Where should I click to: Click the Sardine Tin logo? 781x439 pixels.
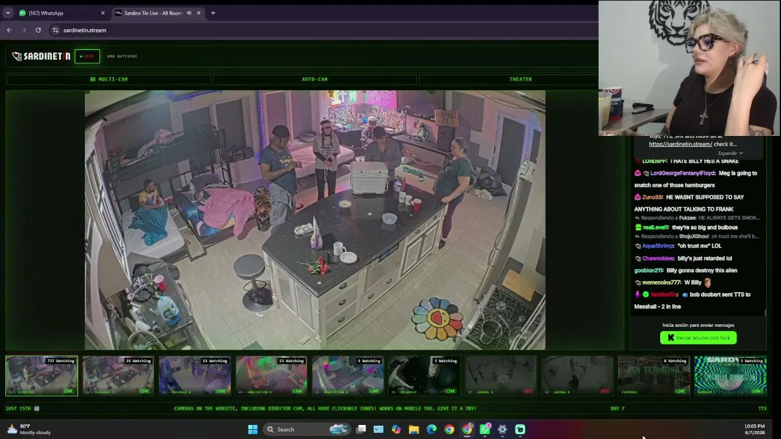coord(41,56)
